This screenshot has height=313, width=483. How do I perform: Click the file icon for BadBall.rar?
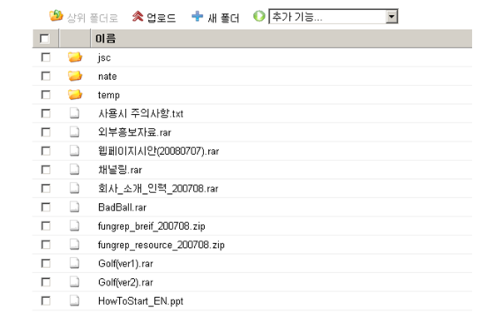coord(74,207)
